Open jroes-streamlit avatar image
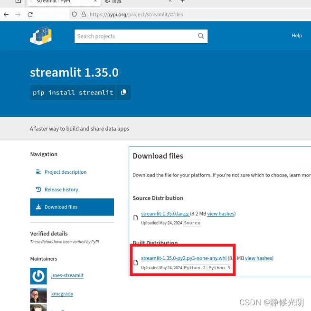This screenshot has width=311, height=311. coord(38,276)
